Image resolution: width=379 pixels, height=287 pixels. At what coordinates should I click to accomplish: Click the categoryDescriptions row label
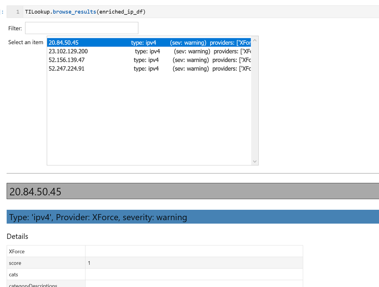[33, 285]
